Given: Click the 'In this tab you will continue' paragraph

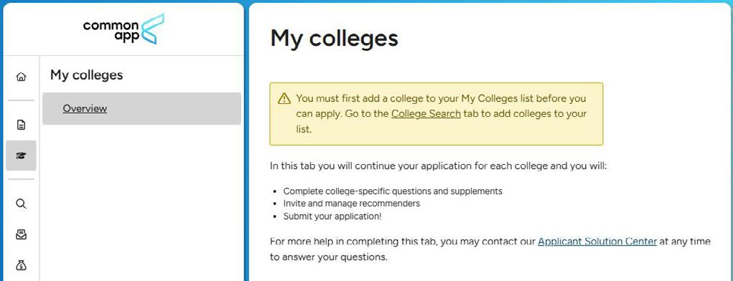Looking at the screenshot, I should [439, 166].
